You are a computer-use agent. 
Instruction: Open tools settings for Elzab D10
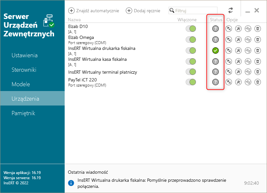tap(238, 29)
